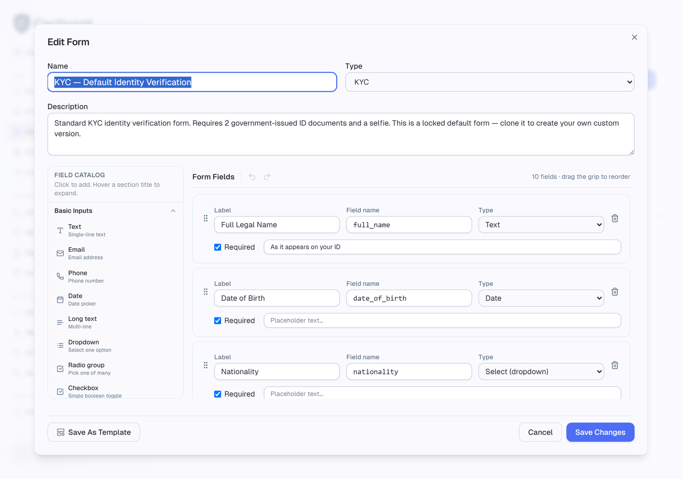682x479 pixels.
Task: Click the drag grip for Date of Birth
Action: (206, 292)
